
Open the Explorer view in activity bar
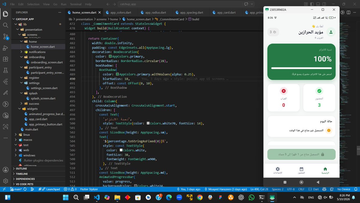point(5,14)
